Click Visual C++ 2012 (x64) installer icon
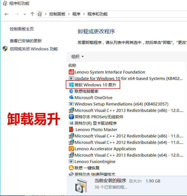The height and width of the screenshot is (196, 187). 71,142
